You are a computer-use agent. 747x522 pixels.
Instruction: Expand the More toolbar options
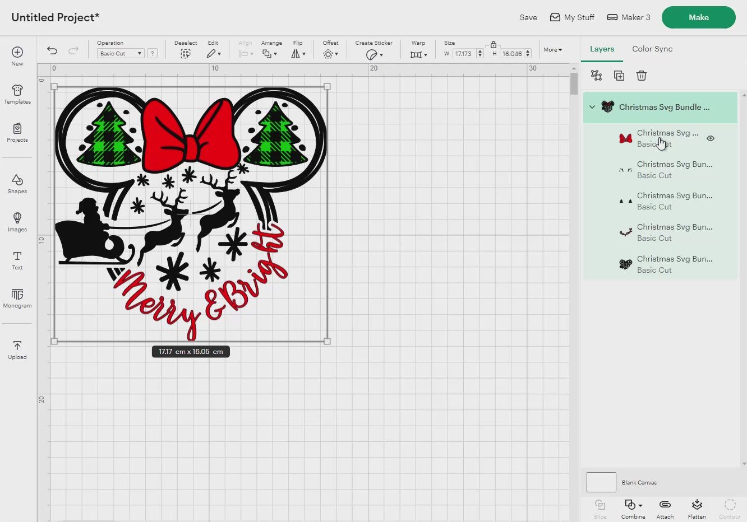pyautogui.click(x=553, y=50)
